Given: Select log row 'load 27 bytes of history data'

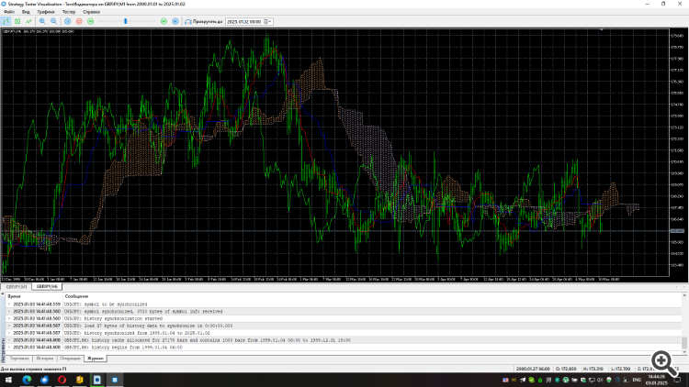Looking at the screenshot, I should click(x=343, y=326).
